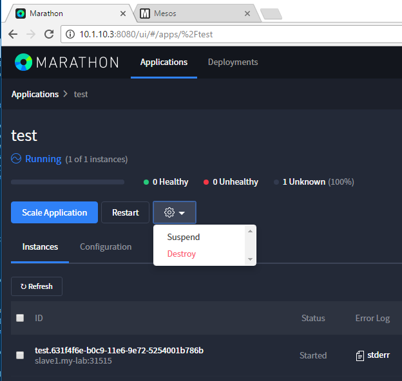The height and width of the screenshot is (381, 402).
Task: Sort by the Status column header
Action: point(313,318)
